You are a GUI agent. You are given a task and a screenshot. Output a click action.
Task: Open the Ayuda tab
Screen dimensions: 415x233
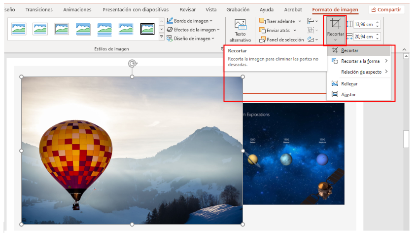click(266, 10)
